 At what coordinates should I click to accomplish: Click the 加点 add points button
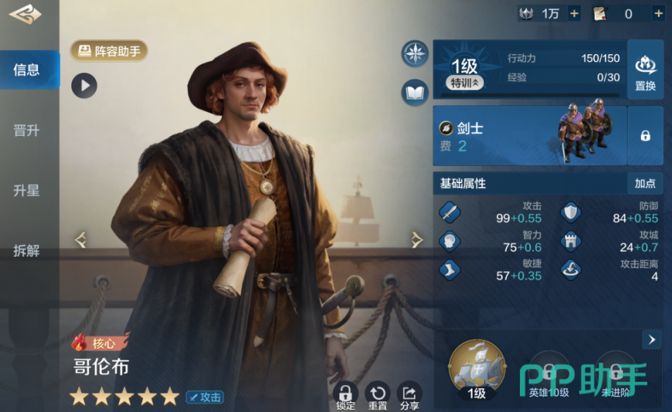(x=645, y=183)
